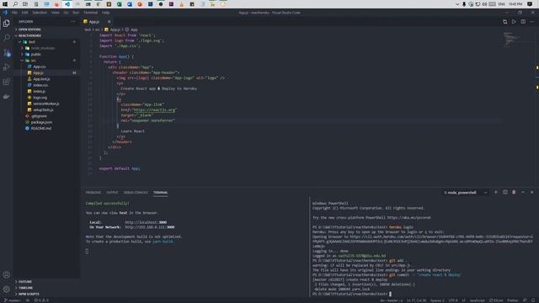The width and height of the screenshot is (539, 303).
Task: Open Source Control view in activity bar
Action: (7, 52)
